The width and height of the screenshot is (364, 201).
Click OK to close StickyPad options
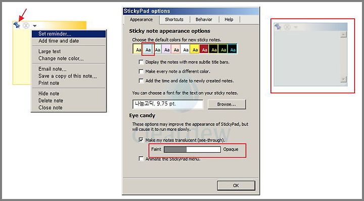(236, 185)
